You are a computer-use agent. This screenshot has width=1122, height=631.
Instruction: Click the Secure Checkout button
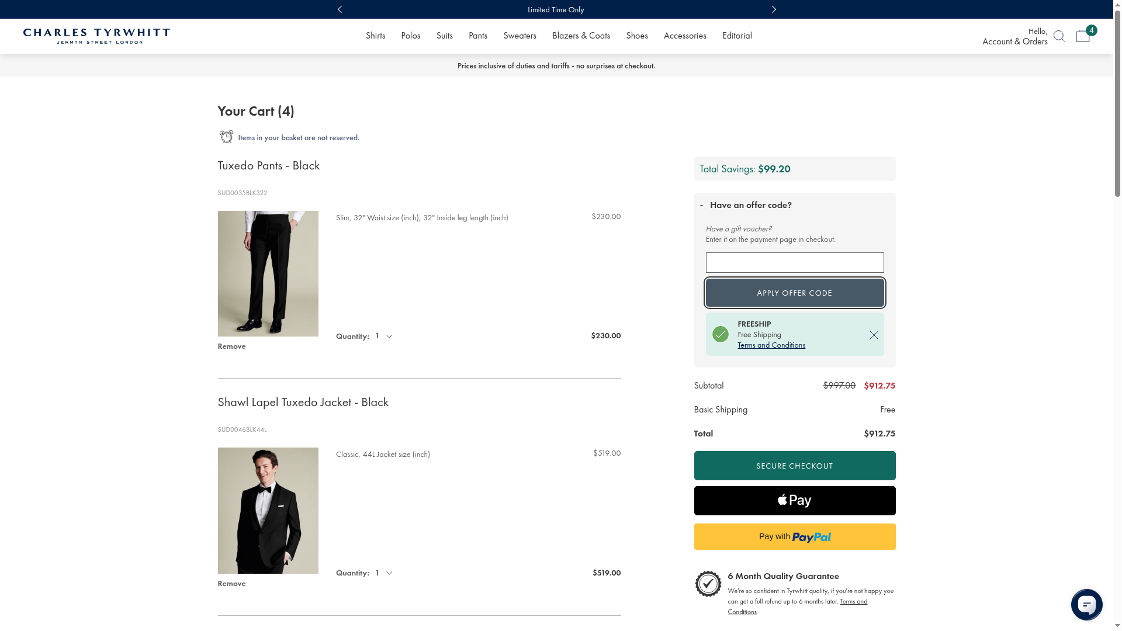click(794, 466)
